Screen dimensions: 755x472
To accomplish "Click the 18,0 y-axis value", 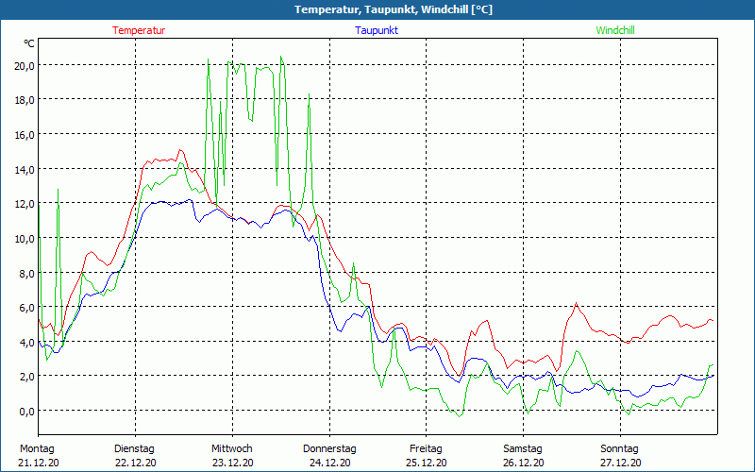I will [x=25, y=100].
